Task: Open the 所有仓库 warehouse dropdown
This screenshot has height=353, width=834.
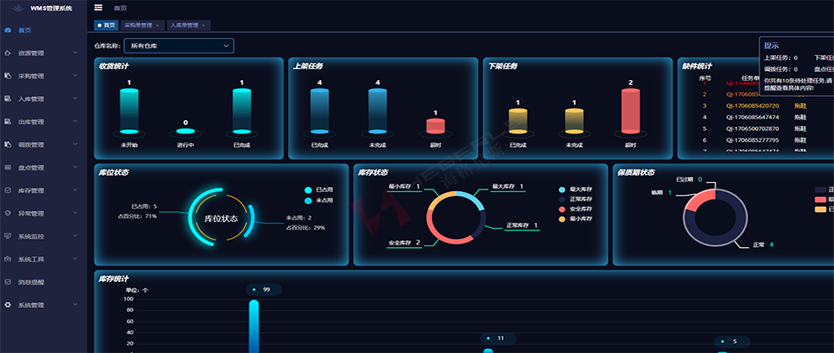Action: [x=178, y=46]
